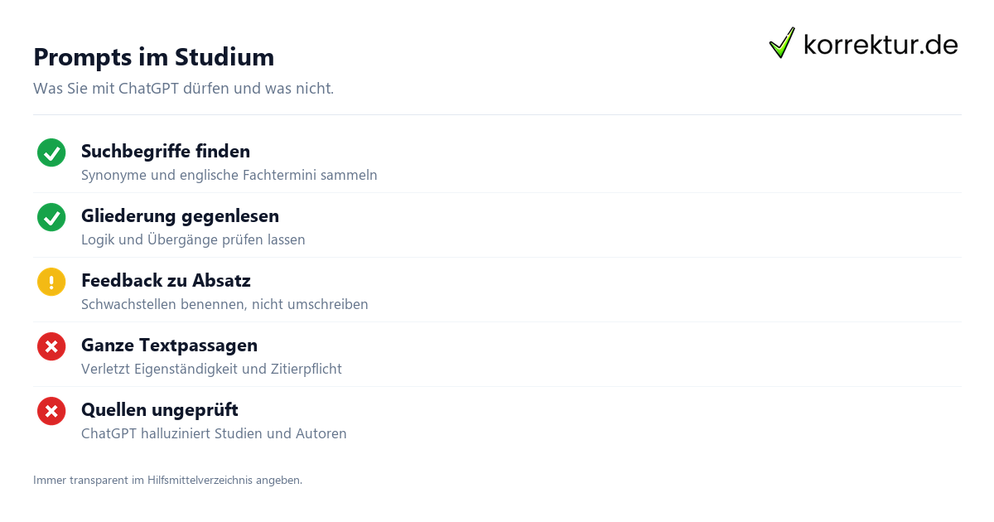Select the Ganze Textpassagen heading
Image resolution: width=994 pixels, height=522 pixels.
[x=169, y=346]
